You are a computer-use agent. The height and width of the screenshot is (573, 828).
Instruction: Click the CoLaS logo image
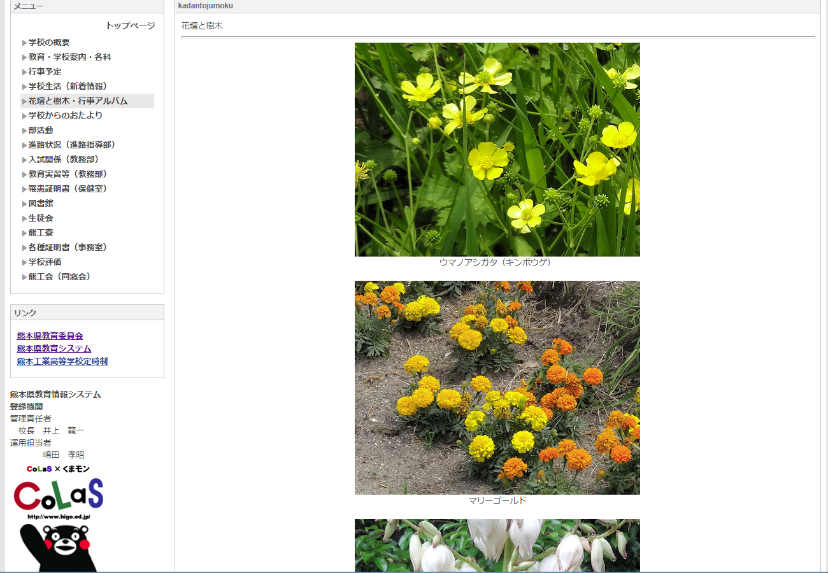58,495
